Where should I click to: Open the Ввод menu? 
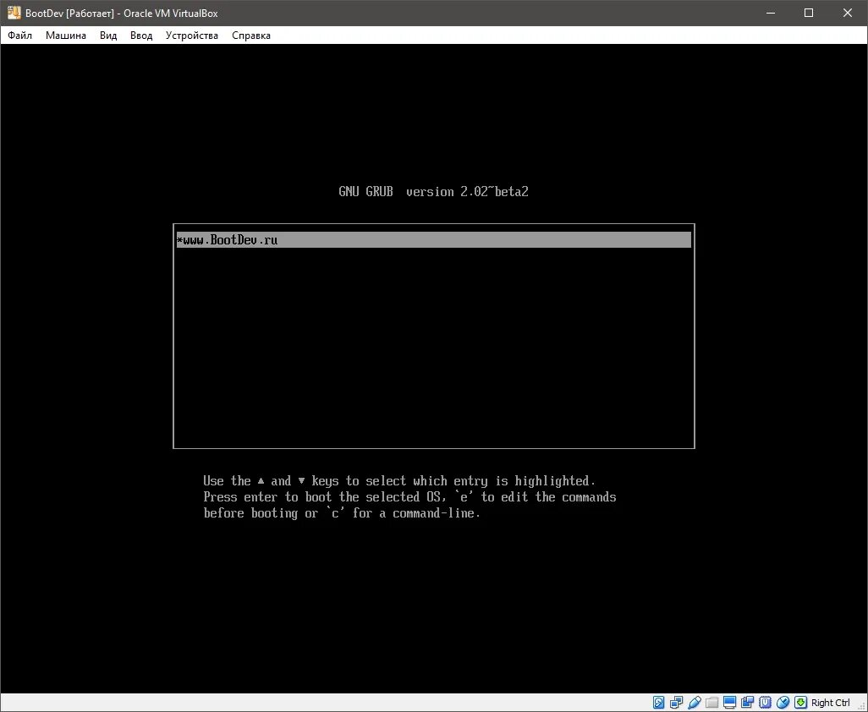coord(141,36)
